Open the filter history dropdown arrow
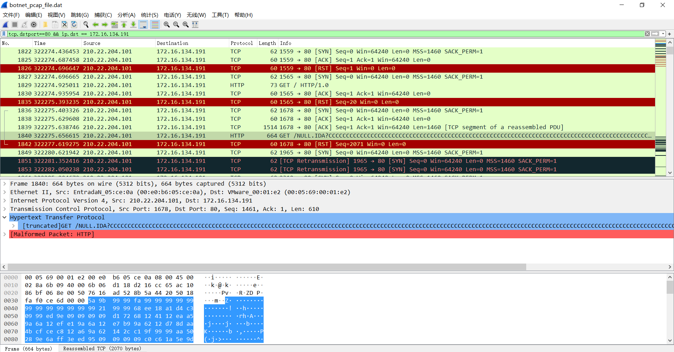The width and height of the screenshot is (674, 352). (663, 34)
